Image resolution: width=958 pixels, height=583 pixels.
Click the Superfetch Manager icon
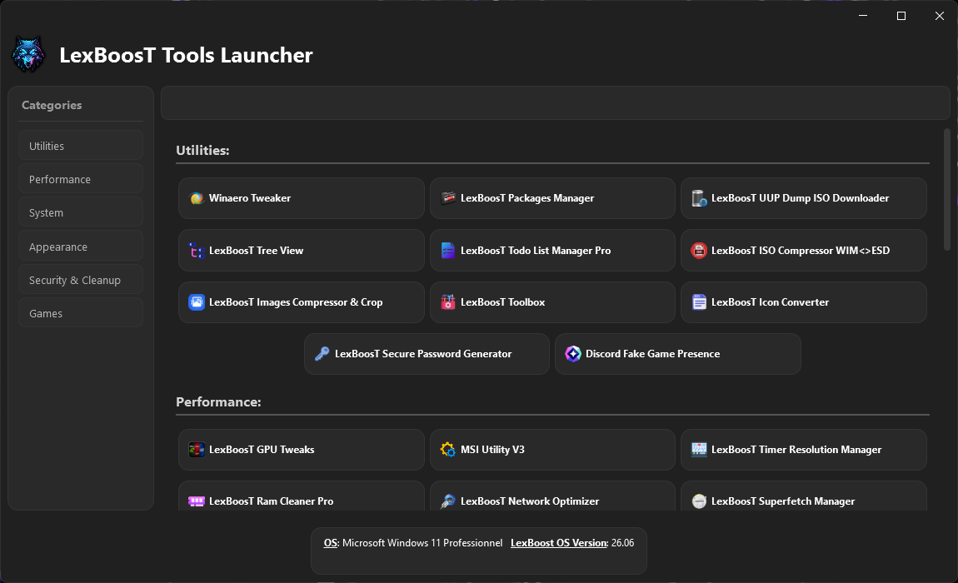click(699, 501)
